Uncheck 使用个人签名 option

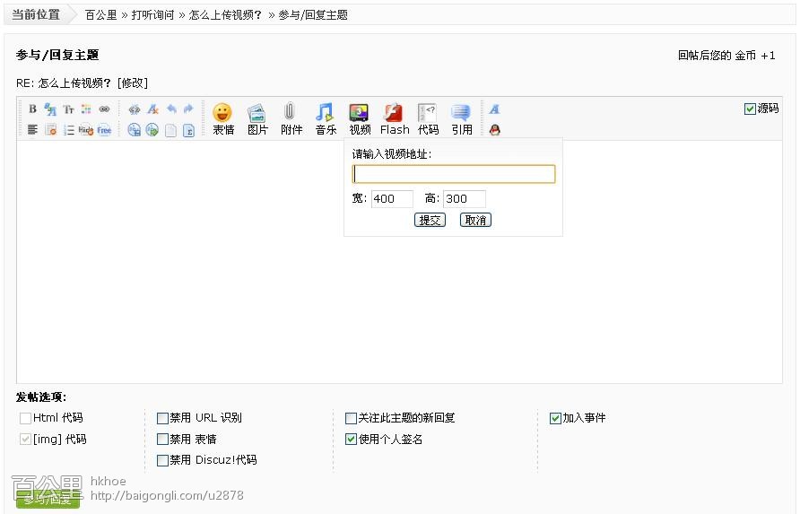(x=351, y=439)
